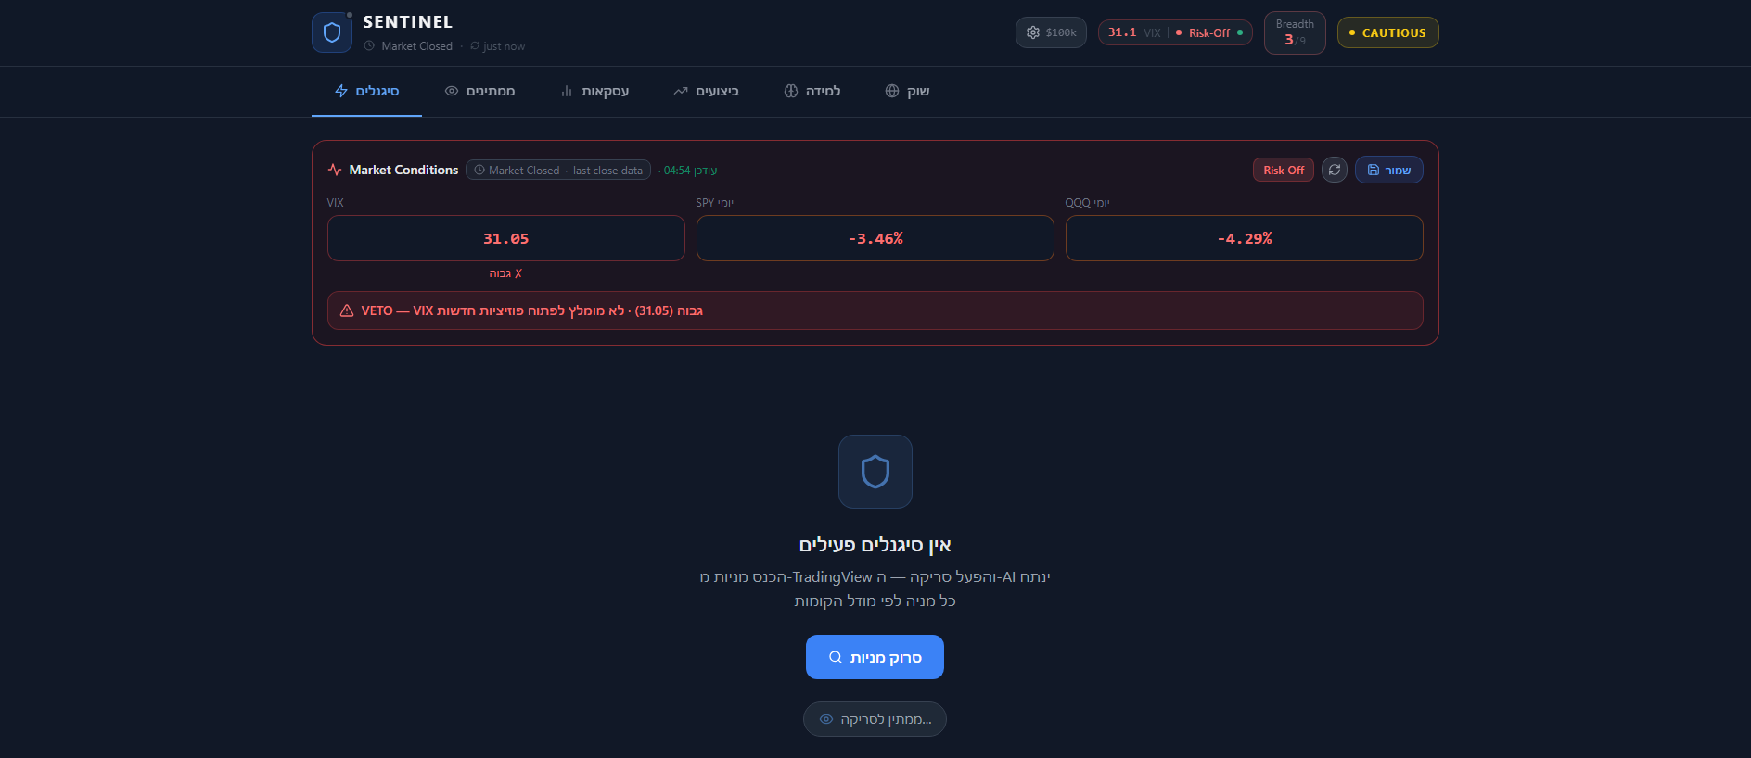Switch to the ממתינים tab
This screenshot has height=758, width=1751.
point(479,91)
